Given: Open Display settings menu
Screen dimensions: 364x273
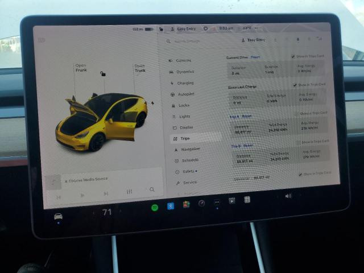Looking at the screenshot, I should (x=183, y=127).
